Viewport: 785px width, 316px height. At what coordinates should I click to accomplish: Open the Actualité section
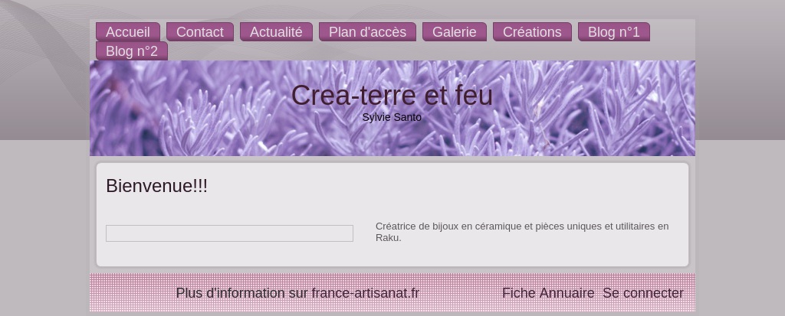tap(276, 32)
